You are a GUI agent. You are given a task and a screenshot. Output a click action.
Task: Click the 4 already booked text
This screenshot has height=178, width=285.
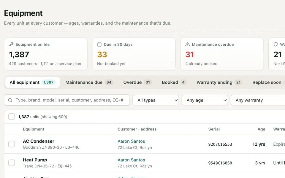click(x=201, y=64)
